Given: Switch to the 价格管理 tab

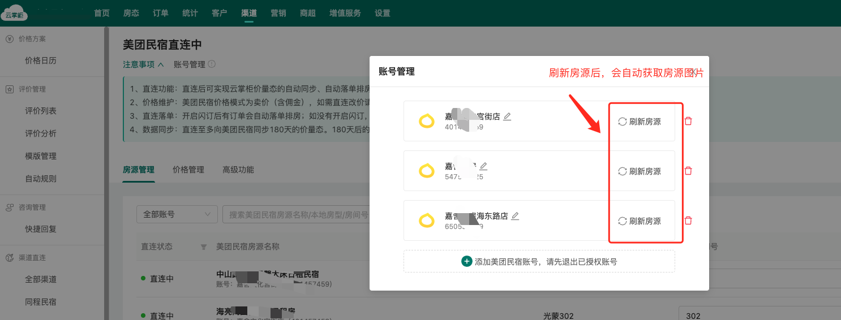Looking at the screenshot, I should [x=188, y=170].
